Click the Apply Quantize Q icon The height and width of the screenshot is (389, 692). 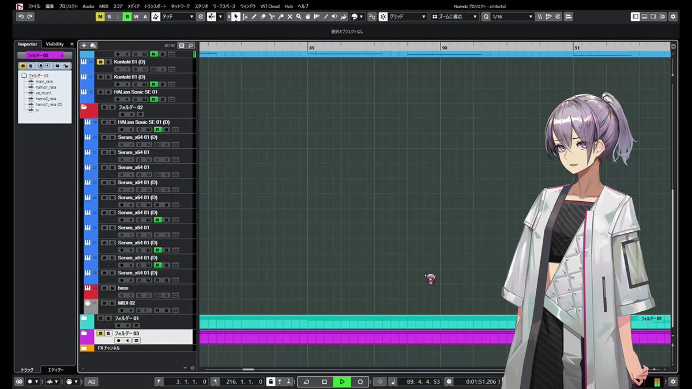486,17
